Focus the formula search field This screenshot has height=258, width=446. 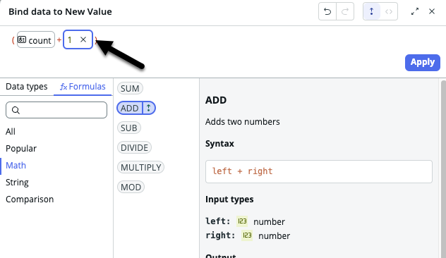(x=56, y=110)
